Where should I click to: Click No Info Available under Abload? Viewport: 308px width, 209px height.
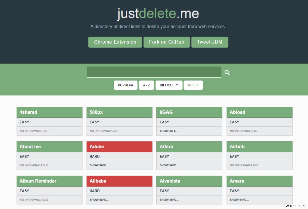click(x=244, y=131)
